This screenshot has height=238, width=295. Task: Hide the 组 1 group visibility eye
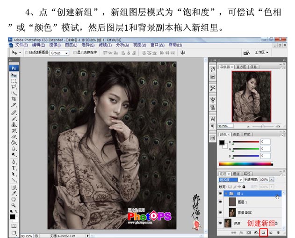220,193
